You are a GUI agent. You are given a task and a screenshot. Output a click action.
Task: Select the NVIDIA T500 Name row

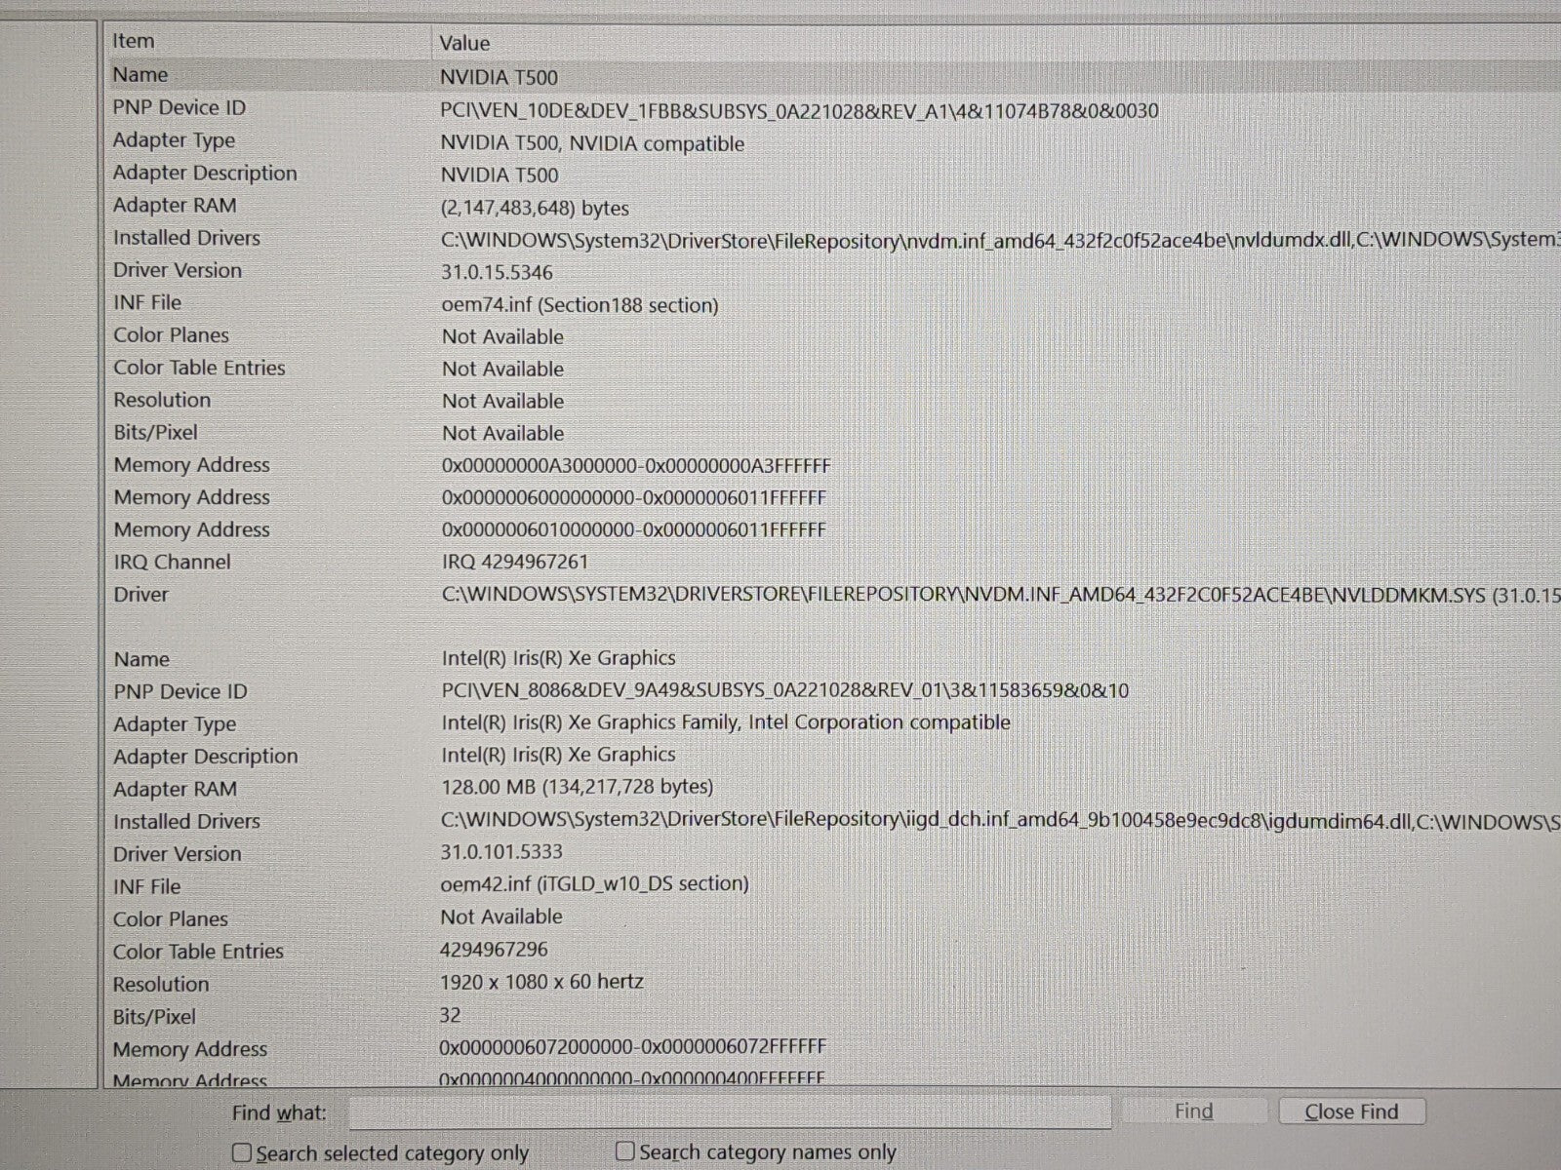point(499,77)
